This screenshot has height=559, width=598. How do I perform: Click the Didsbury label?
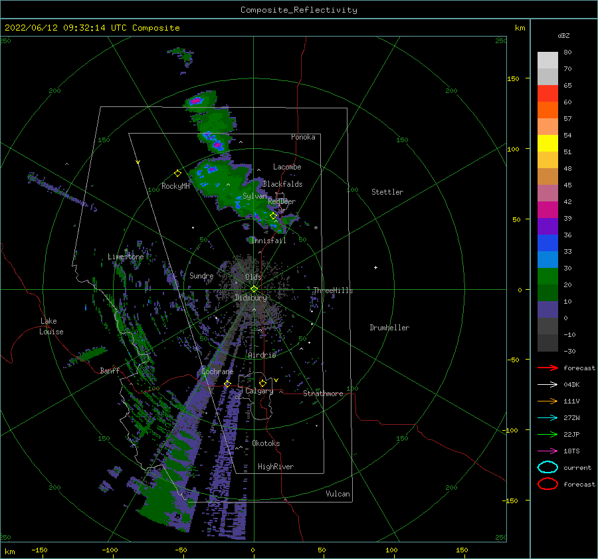(250, 298)
